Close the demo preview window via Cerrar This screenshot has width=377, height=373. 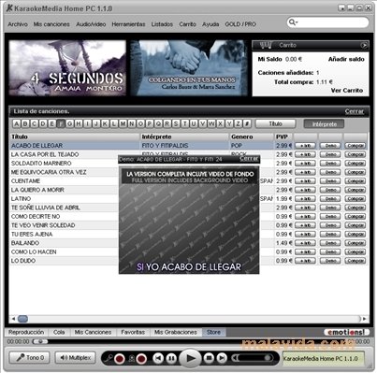click(249, 159)
